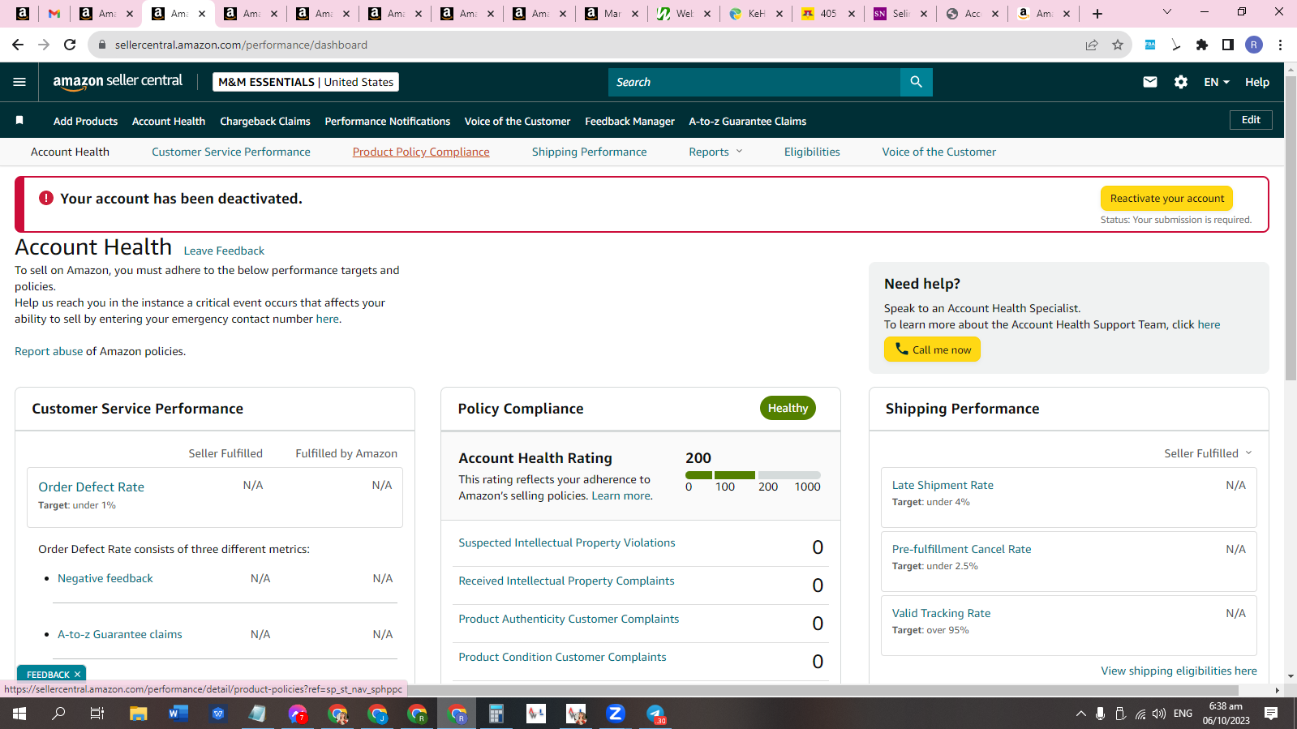The width and height of the screenshot is (1297, 729).
Task: Click the Amazon Seller Central logo
Action: (x=118, y=81)
